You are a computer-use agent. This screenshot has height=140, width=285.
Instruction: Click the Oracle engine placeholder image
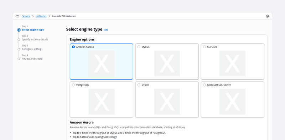point(167,102)
